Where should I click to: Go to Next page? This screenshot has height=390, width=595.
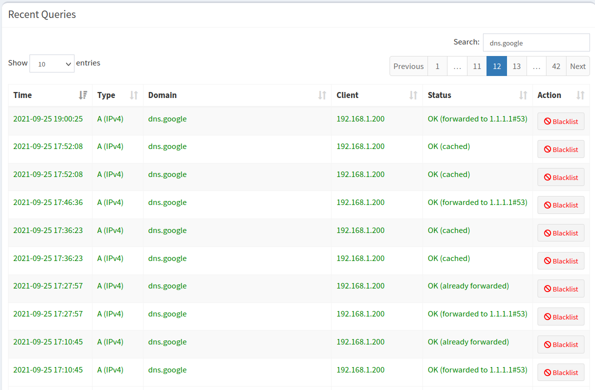(x=577, y=66)
